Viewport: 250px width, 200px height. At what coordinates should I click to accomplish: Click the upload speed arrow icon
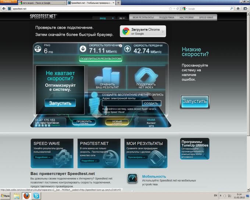(128, 49)
